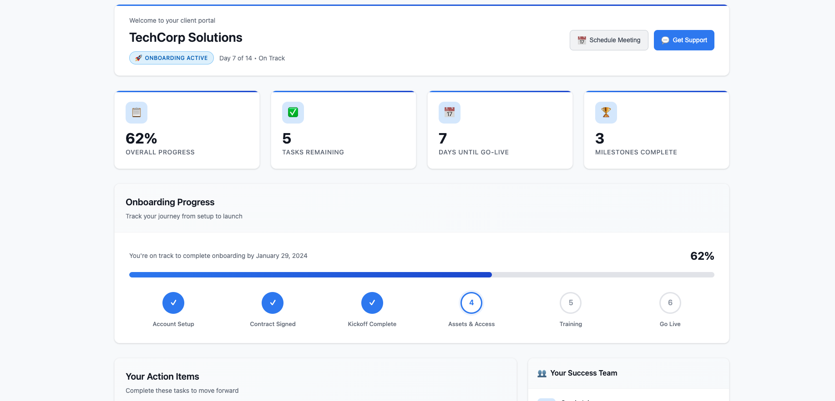Click the green checkmark Tasks Remaining icon

(x=293, y=113)
